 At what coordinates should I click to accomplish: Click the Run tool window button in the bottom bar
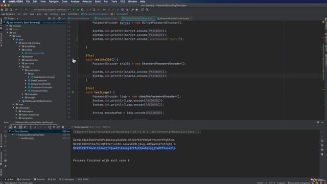(9, 179)
